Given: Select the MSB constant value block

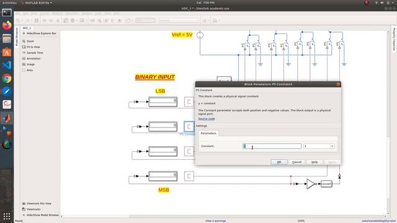Looking at the screenshot, I should point(163,176).
